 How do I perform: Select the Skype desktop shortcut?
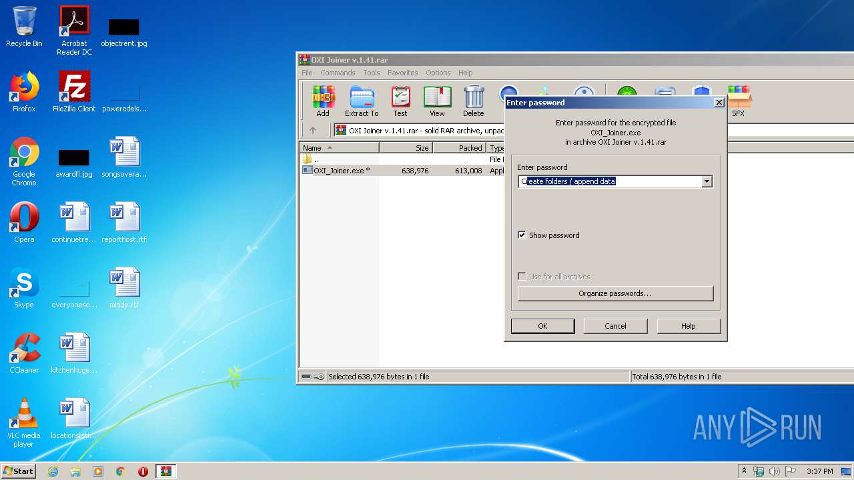[24, 288]
